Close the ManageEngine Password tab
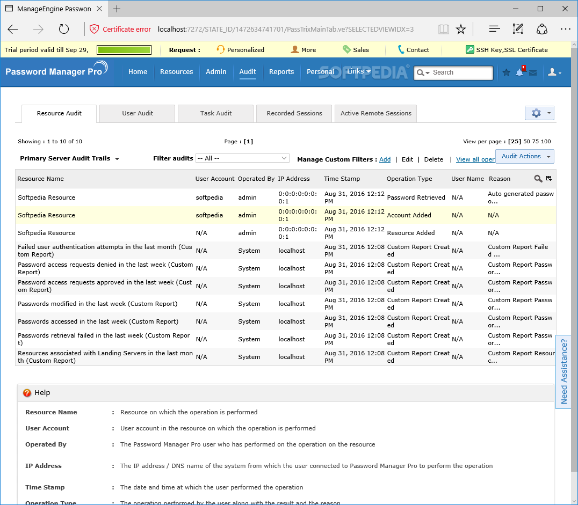 coord(99,9)
